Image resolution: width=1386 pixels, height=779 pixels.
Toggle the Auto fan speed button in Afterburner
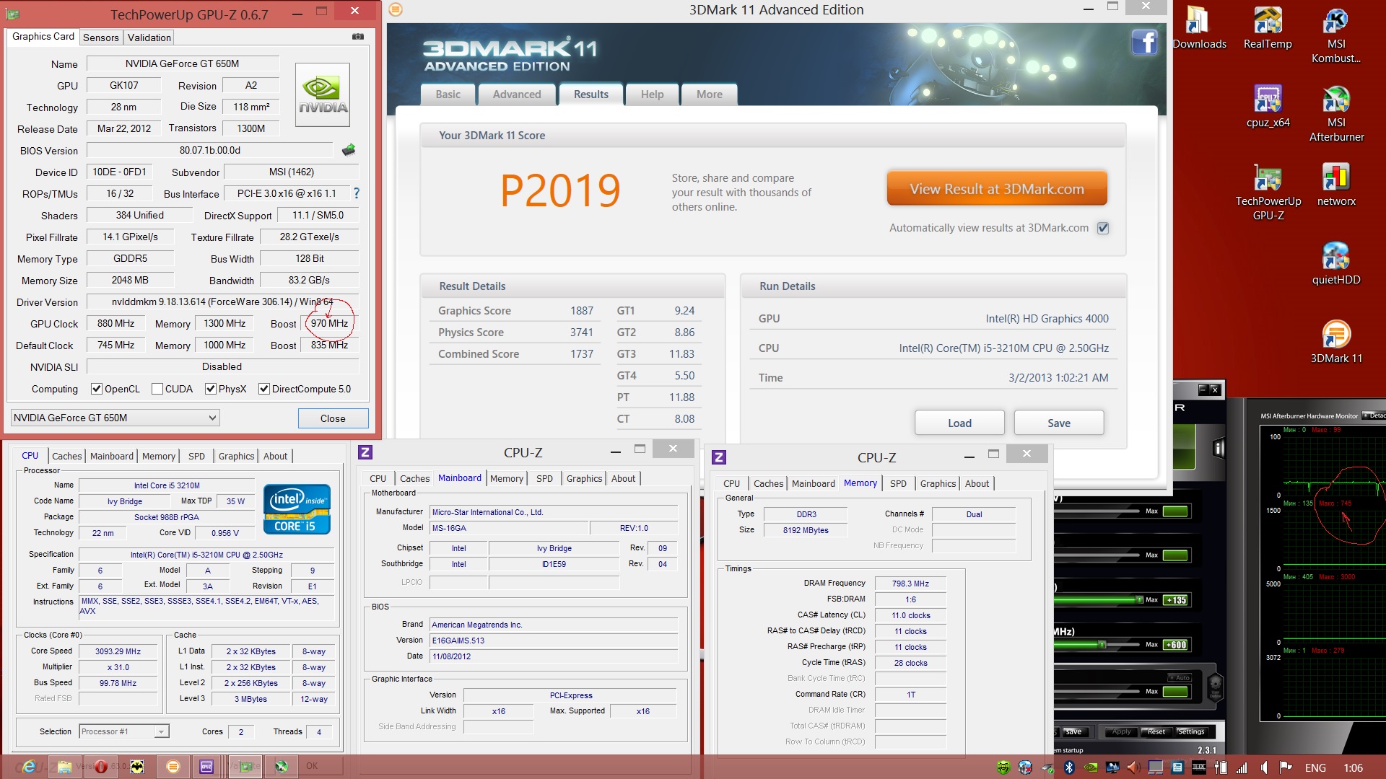1179,678
